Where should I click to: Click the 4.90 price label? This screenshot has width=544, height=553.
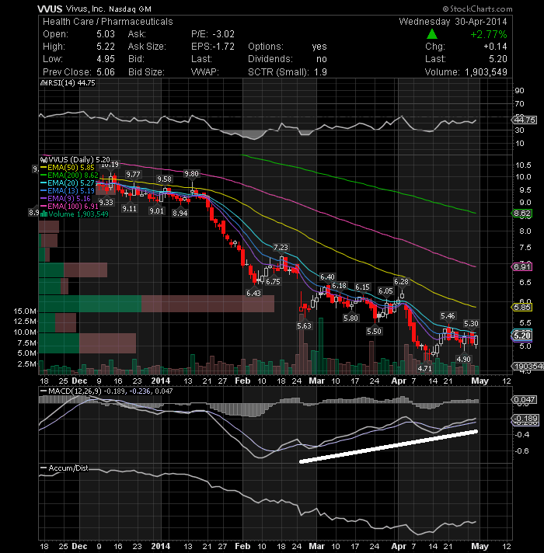pos(463,359)
